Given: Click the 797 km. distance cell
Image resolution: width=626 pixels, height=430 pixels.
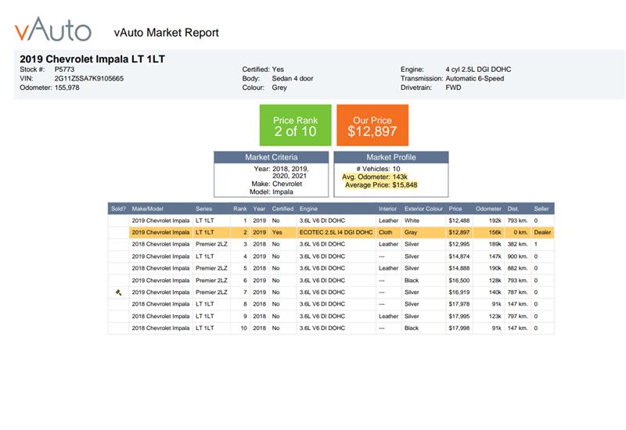Looking at the screenshot, I should (517, 317).
